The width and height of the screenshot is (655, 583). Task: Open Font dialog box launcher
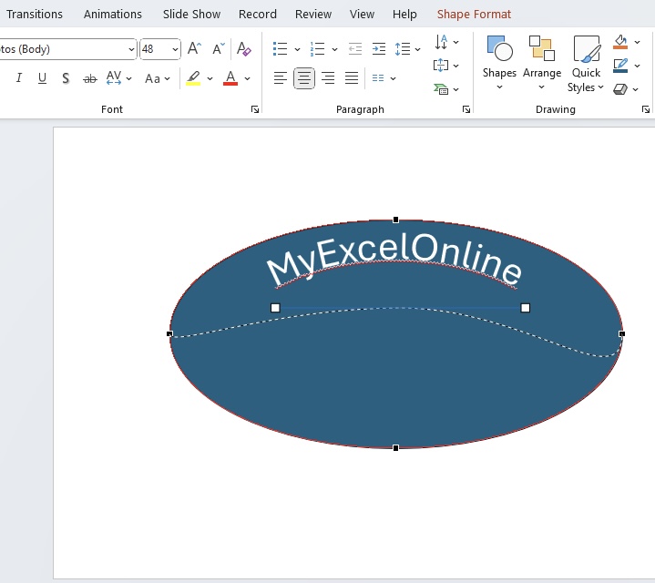pyautogui.click(x=255, y=109)
